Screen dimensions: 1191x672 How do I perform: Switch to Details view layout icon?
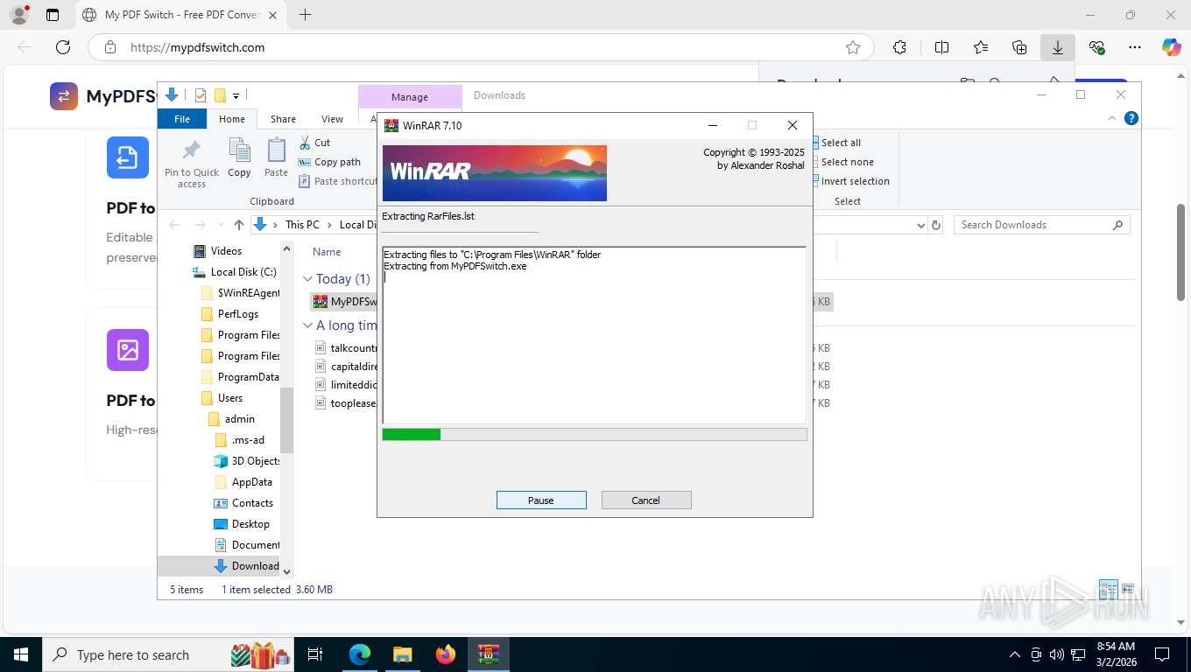pyautogui.click(x=1108, y=589)
